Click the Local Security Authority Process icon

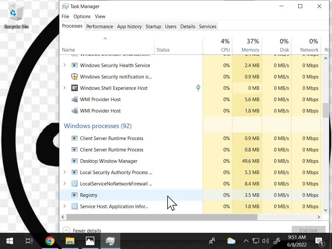coord(74,172)
